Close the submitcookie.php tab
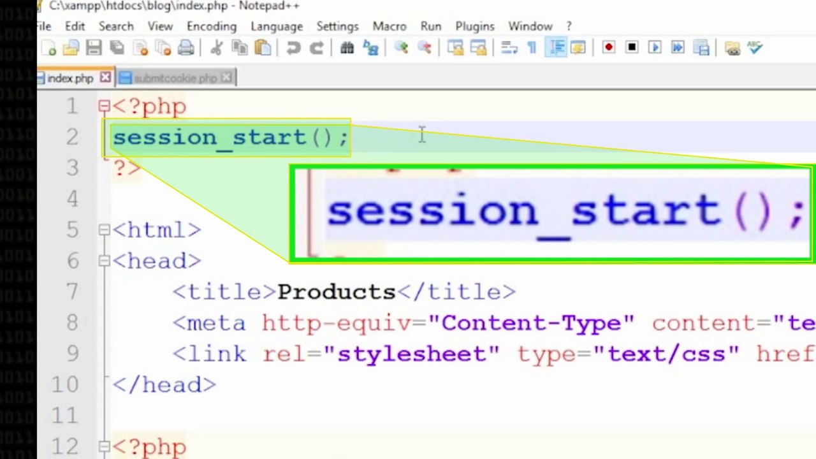The width and height of the screenshot is (816, 459). click(226, 78)
